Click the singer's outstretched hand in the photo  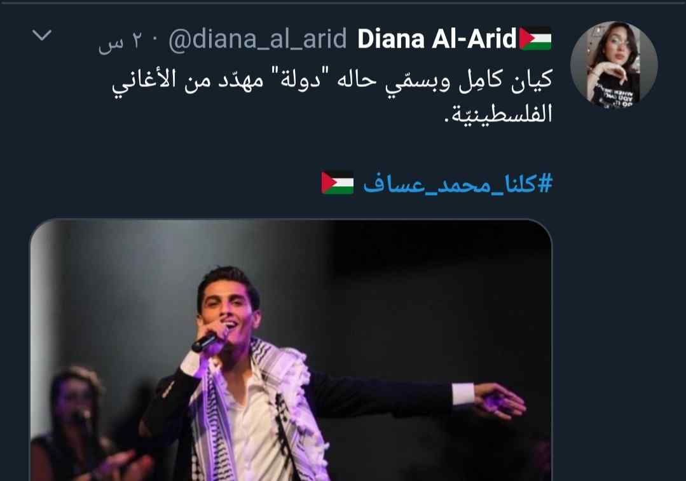tap(498, 400)
